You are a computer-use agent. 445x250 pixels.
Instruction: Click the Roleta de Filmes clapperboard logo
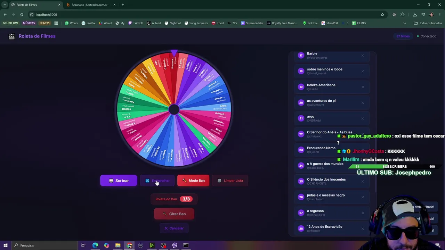[12, 36]
